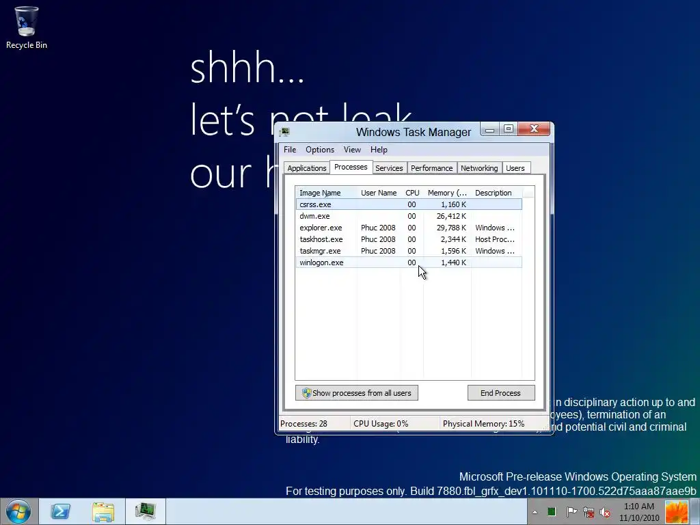Launch PowerShell from the taskbar
Viewport: 700px width, 525px height.
click(x=60, y=511)
